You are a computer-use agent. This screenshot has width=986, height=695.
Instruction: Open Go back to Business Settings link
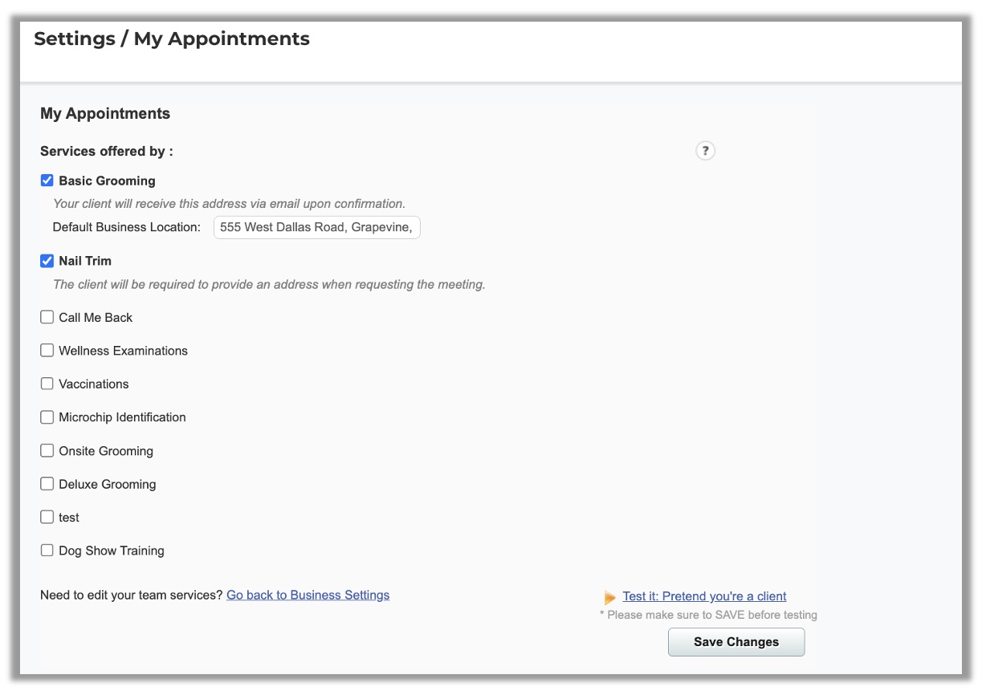click(308, 595)
